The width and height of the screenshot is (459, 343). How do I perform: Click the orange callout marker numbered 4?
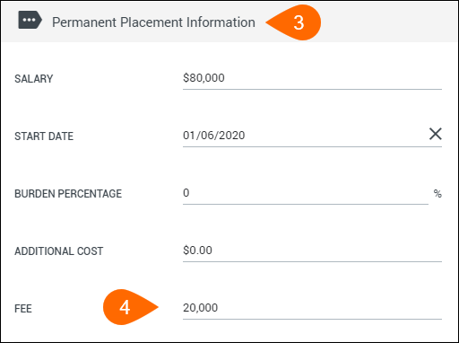click(x=131, y=307)
